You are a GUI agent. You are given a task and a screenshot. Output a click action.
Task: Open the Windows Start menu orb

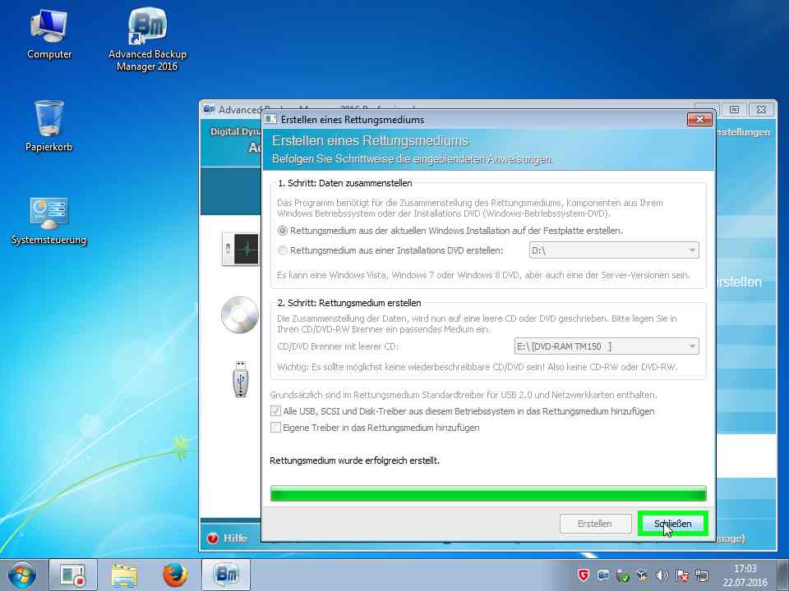[22, 575]
